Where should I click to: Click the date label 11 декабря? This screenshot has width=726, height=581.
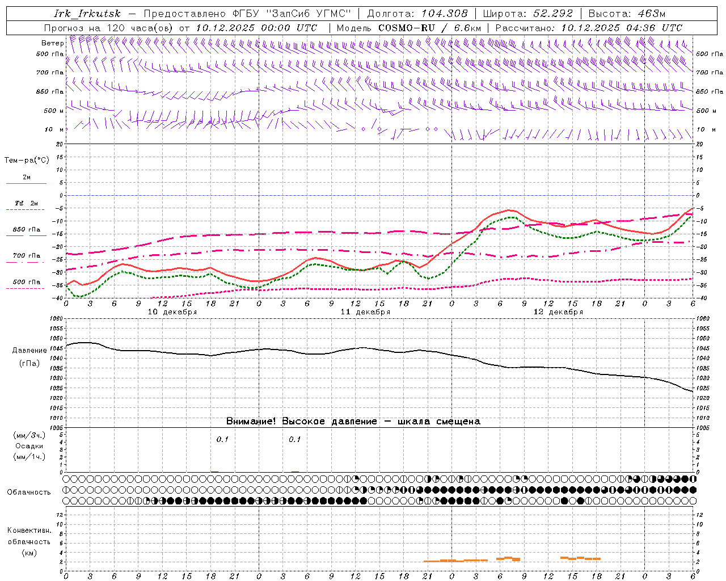tap(365, 312)
